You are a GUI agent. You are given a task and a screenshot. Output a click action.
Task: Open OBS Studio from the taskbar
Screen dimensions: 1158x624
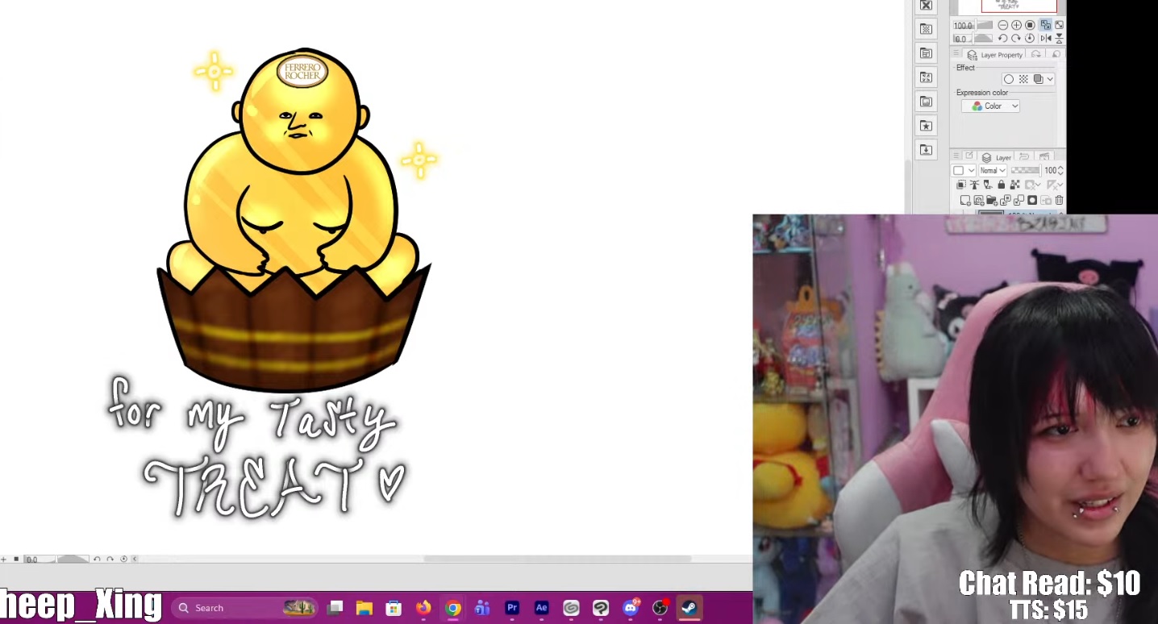point(660,608)
